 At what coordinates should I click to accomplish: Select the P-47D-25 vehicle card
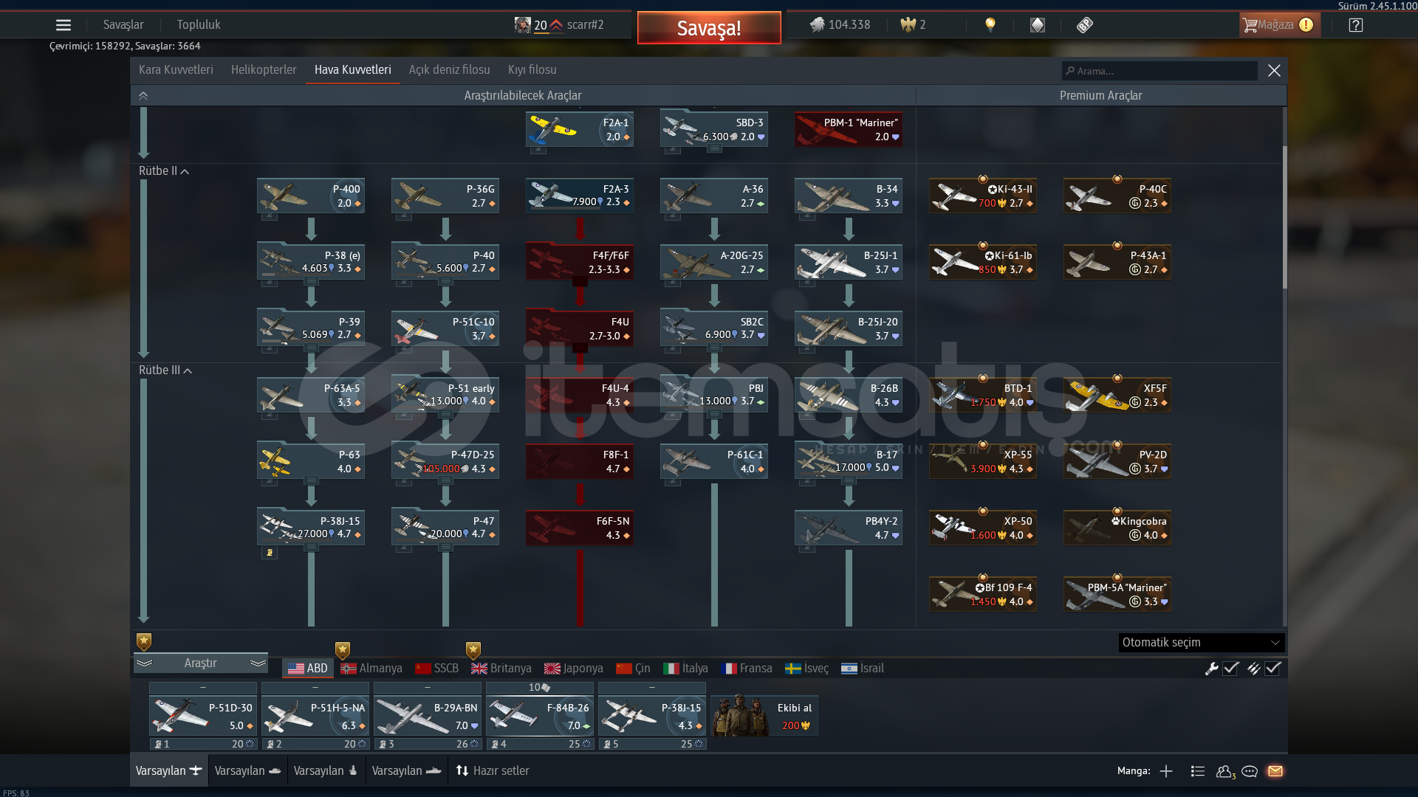(445, 461)
